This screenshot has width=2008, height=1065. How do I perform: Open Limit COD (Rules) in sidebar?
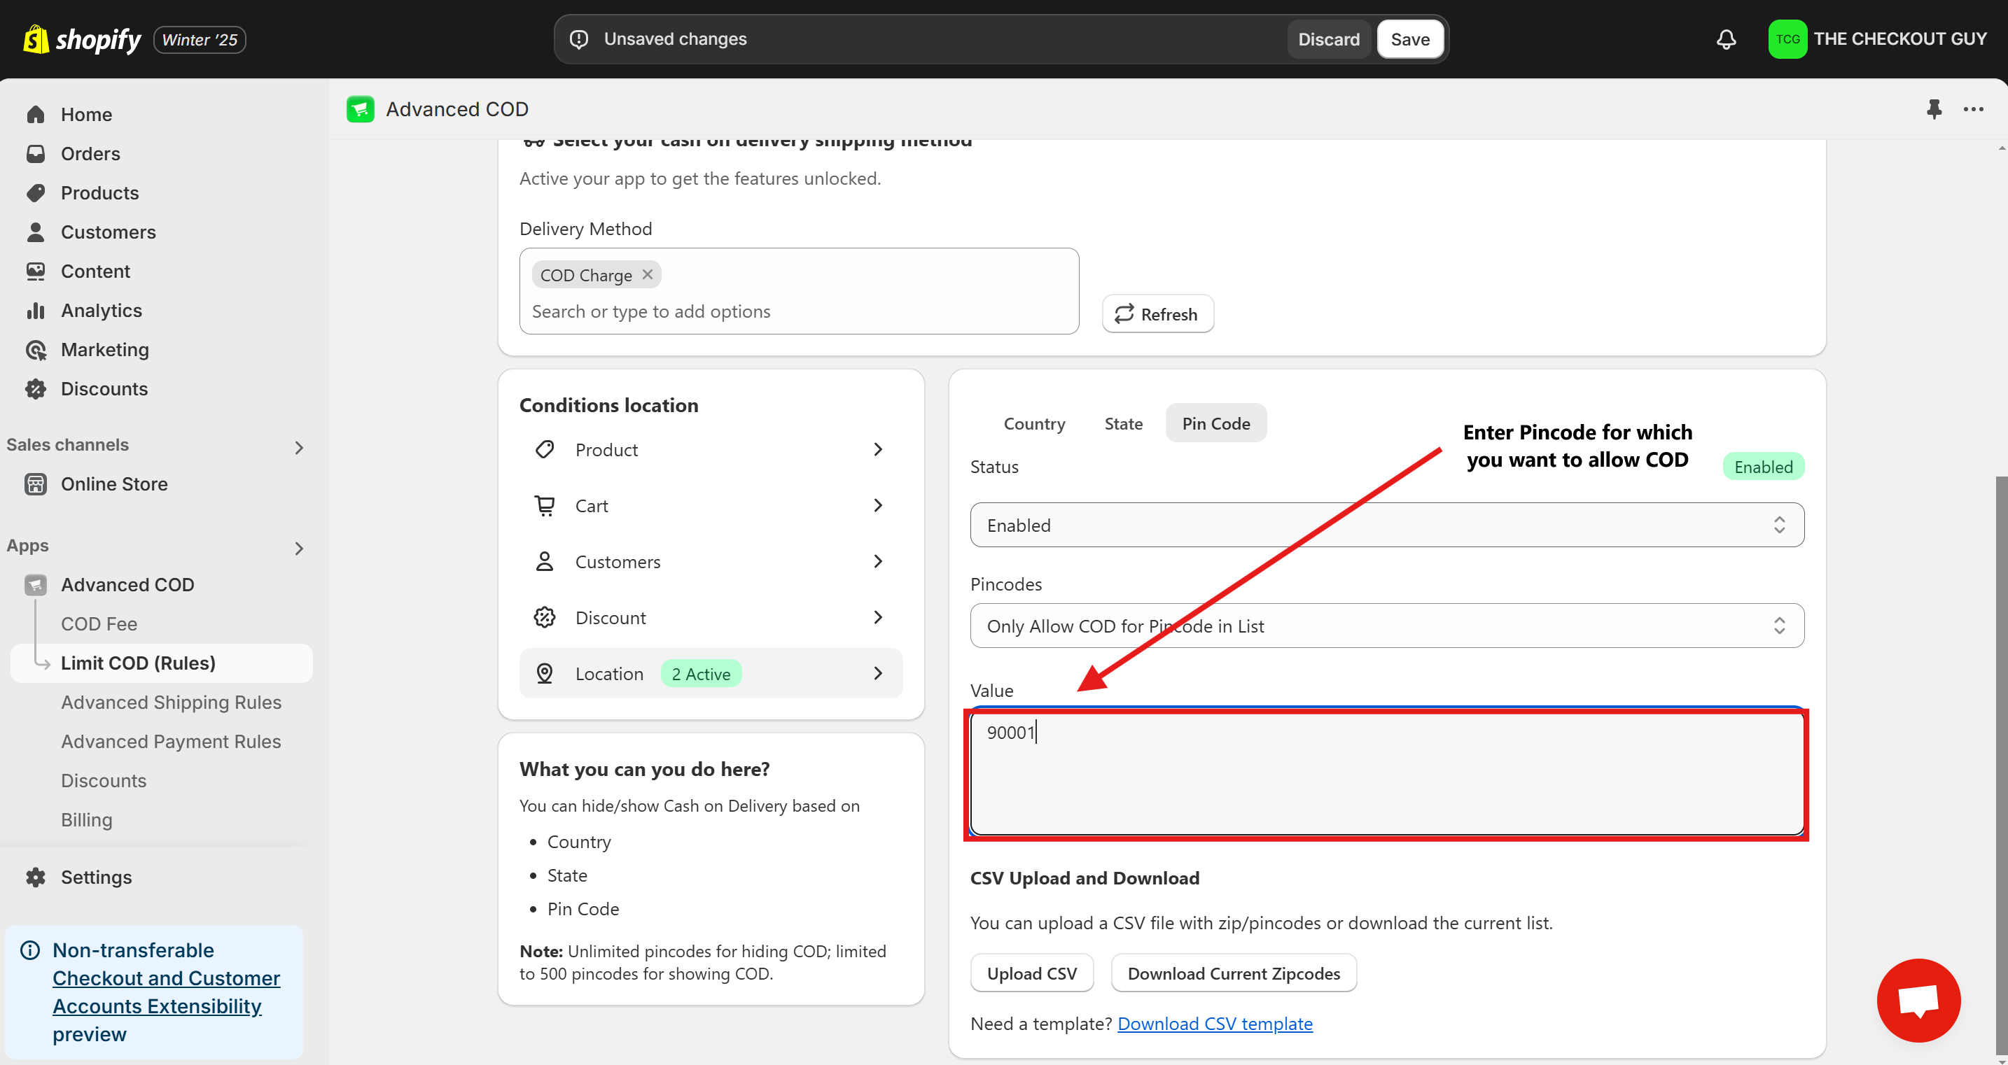point(161,663)
